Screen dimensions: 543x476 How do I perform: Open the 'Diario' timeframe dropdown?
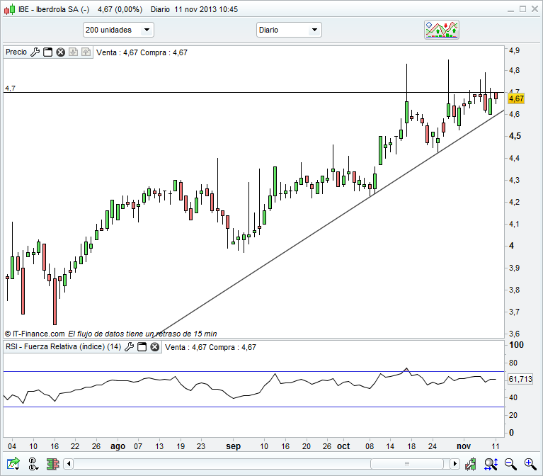[288, 30]
